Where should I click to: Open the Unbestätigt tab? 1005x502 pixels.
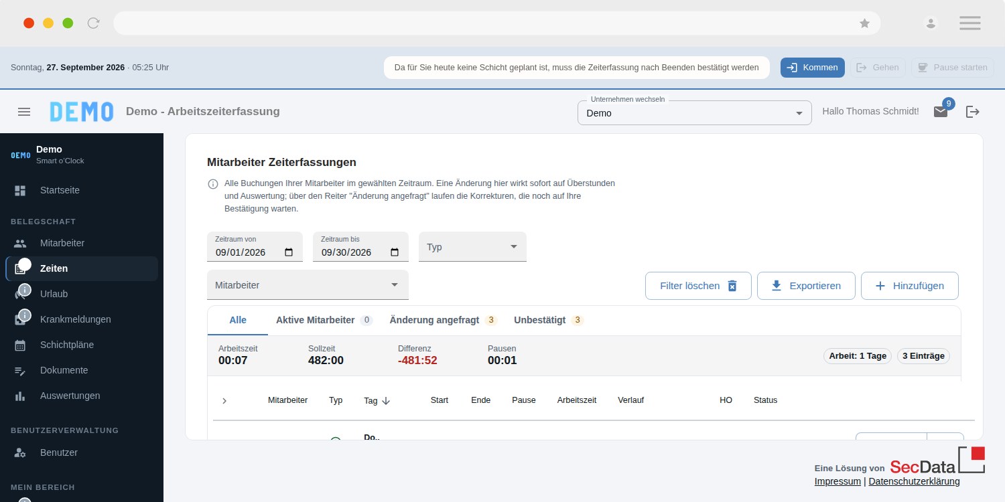tap(549, 320)
